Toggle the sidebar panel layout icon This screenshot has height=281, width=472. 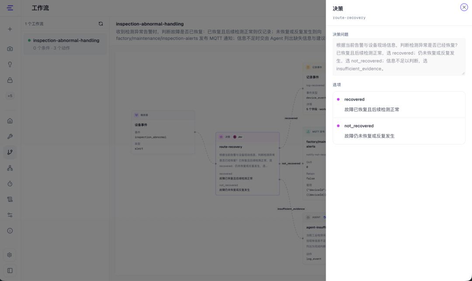click(x=10, y=270)
